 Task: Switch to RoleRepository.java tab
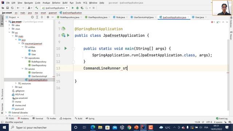click(x=70, y=17)
